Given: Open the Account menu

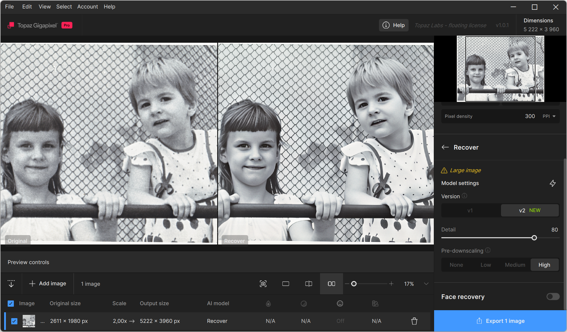Looking at the screenshot, I should pos(88,6).
